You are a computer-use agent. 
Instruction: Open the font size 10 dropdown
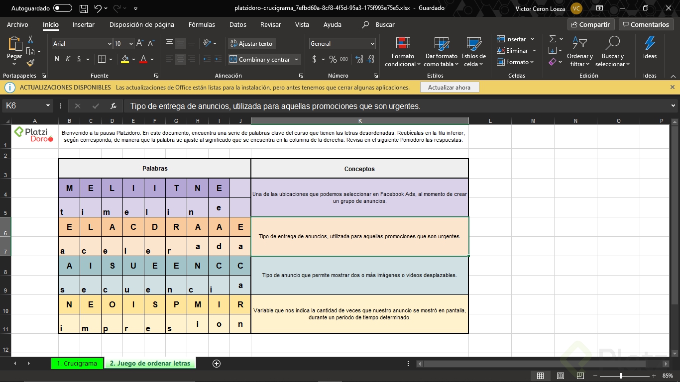point(131,44)
